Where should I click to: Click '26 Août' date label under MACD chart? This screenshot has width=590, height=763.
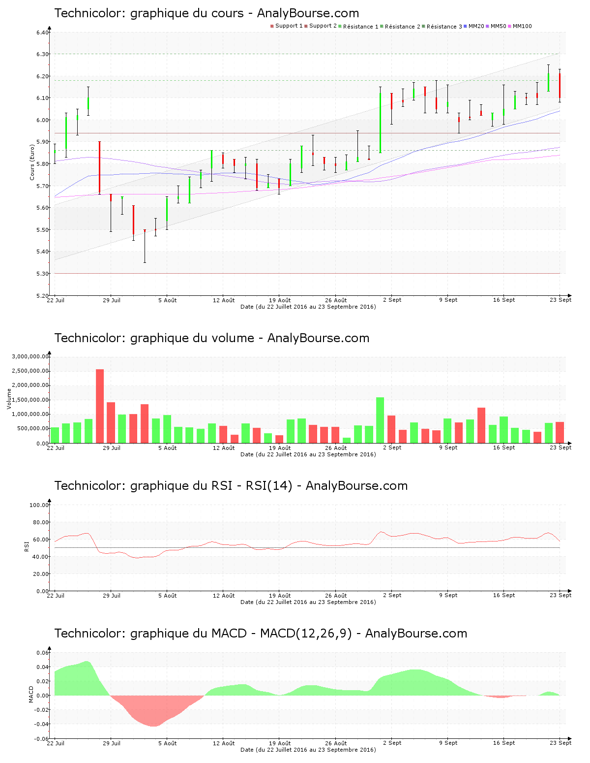pyautogui.click(x=336, y=743)
